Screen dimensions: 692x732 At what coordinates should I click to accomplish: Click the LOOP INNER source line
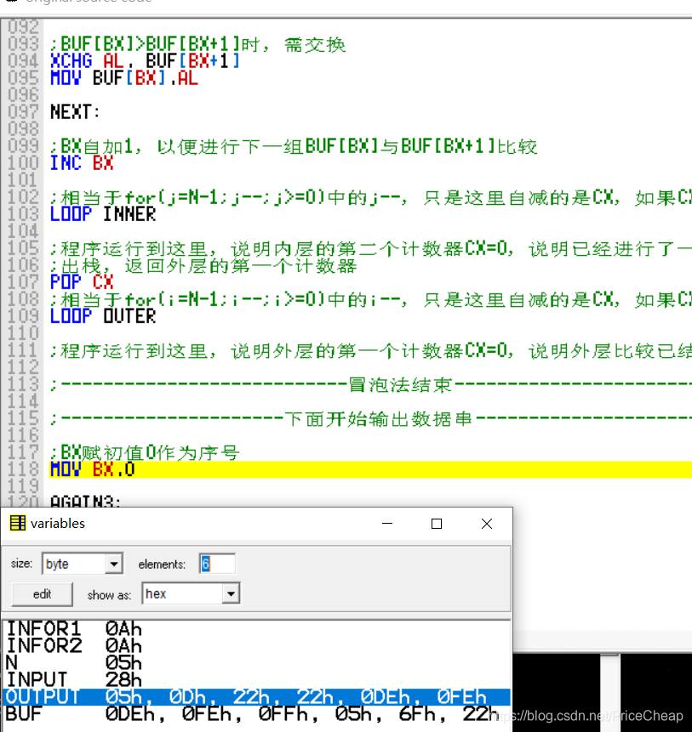pyautogui.click(x=103, y=214)
